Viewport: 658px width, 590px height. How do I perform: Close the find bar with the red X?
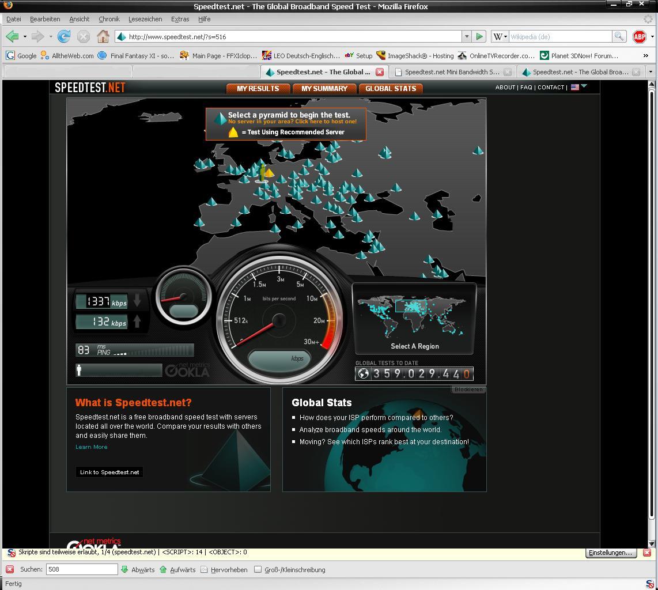click(10, 569)
